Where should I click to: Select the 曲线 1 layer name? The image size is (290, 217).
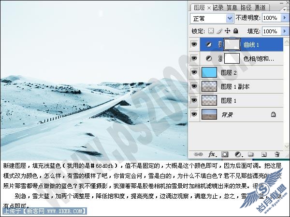click(x=251, y=45)
